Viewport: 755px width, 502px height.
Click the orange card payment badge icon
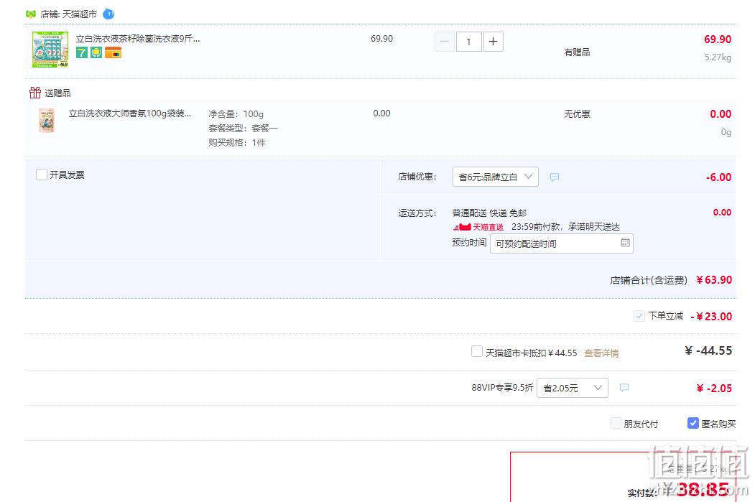(114, 52)
